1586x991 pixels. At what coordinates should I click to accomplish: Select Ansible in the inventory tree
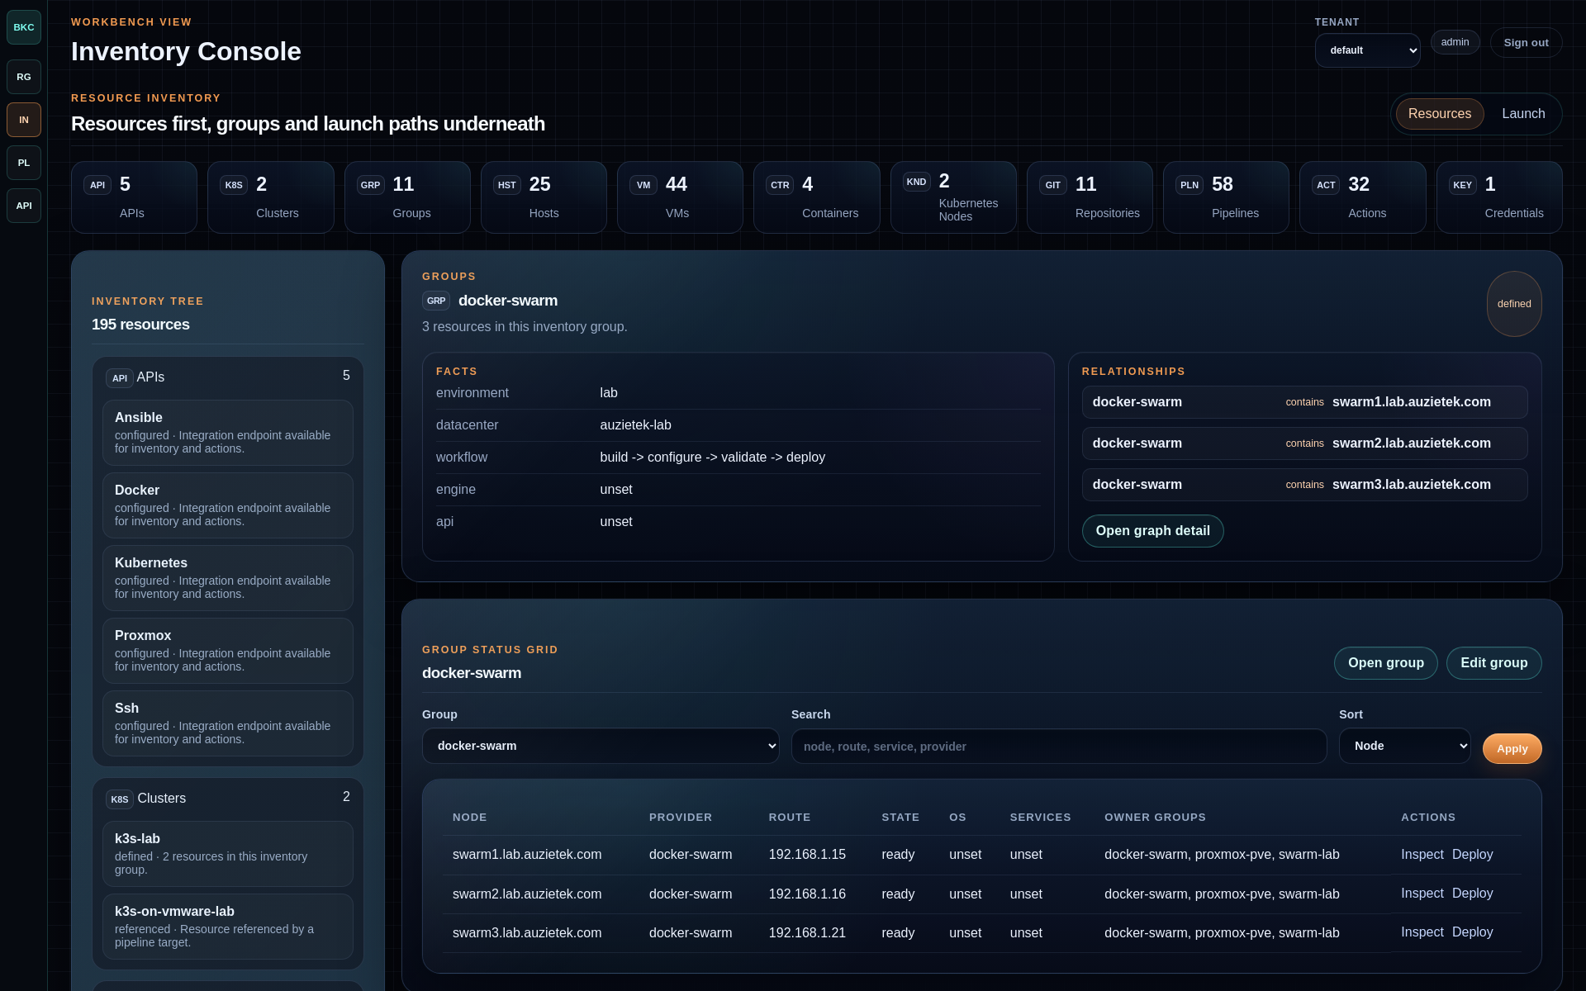click(x=228, y=433)
